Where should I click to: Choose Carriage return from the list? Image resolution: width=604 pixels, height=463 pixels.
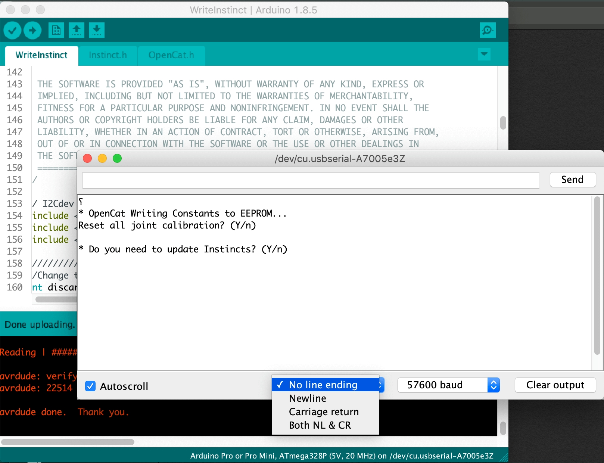pyautogui.click(x=324, y=412)
